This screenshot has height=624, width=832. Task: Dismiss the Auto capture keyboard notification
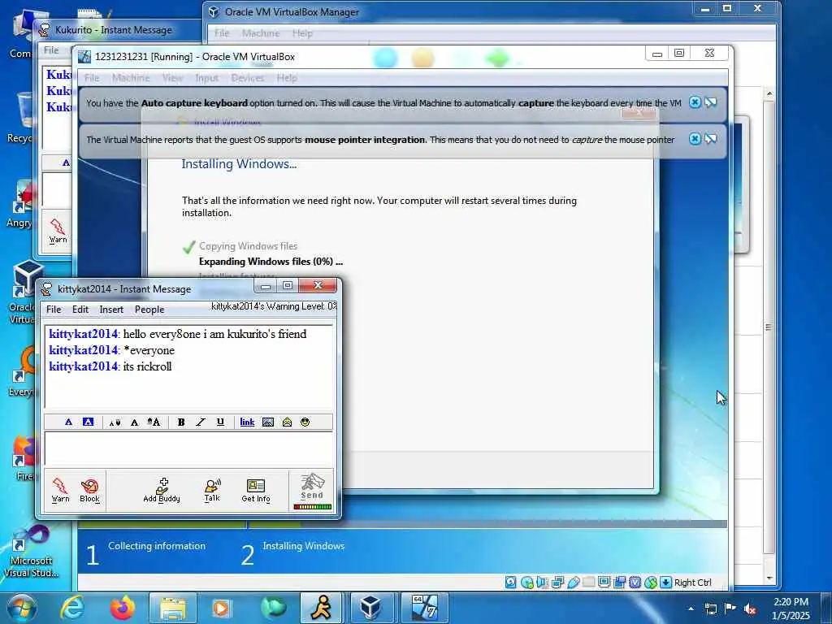(x=695, y=102)
